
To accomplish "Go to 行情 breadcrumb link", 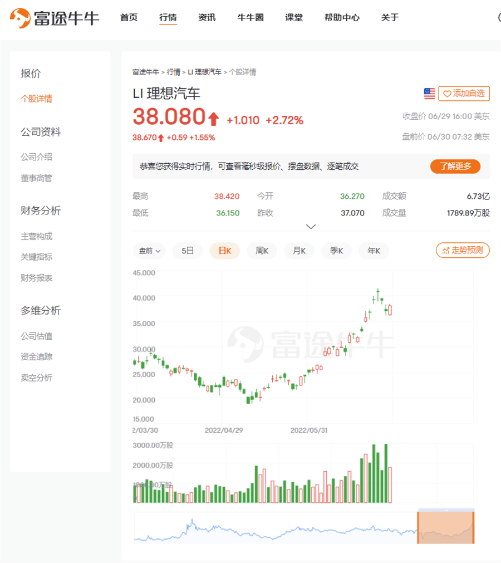I will (174, 72).
